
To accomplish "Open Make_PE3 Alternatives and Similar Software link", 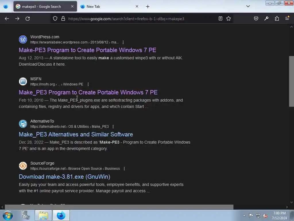I will [x=76, y=134].
